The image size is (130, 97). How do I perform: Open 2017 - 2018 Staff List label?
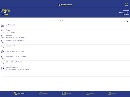tap(14, 62)
